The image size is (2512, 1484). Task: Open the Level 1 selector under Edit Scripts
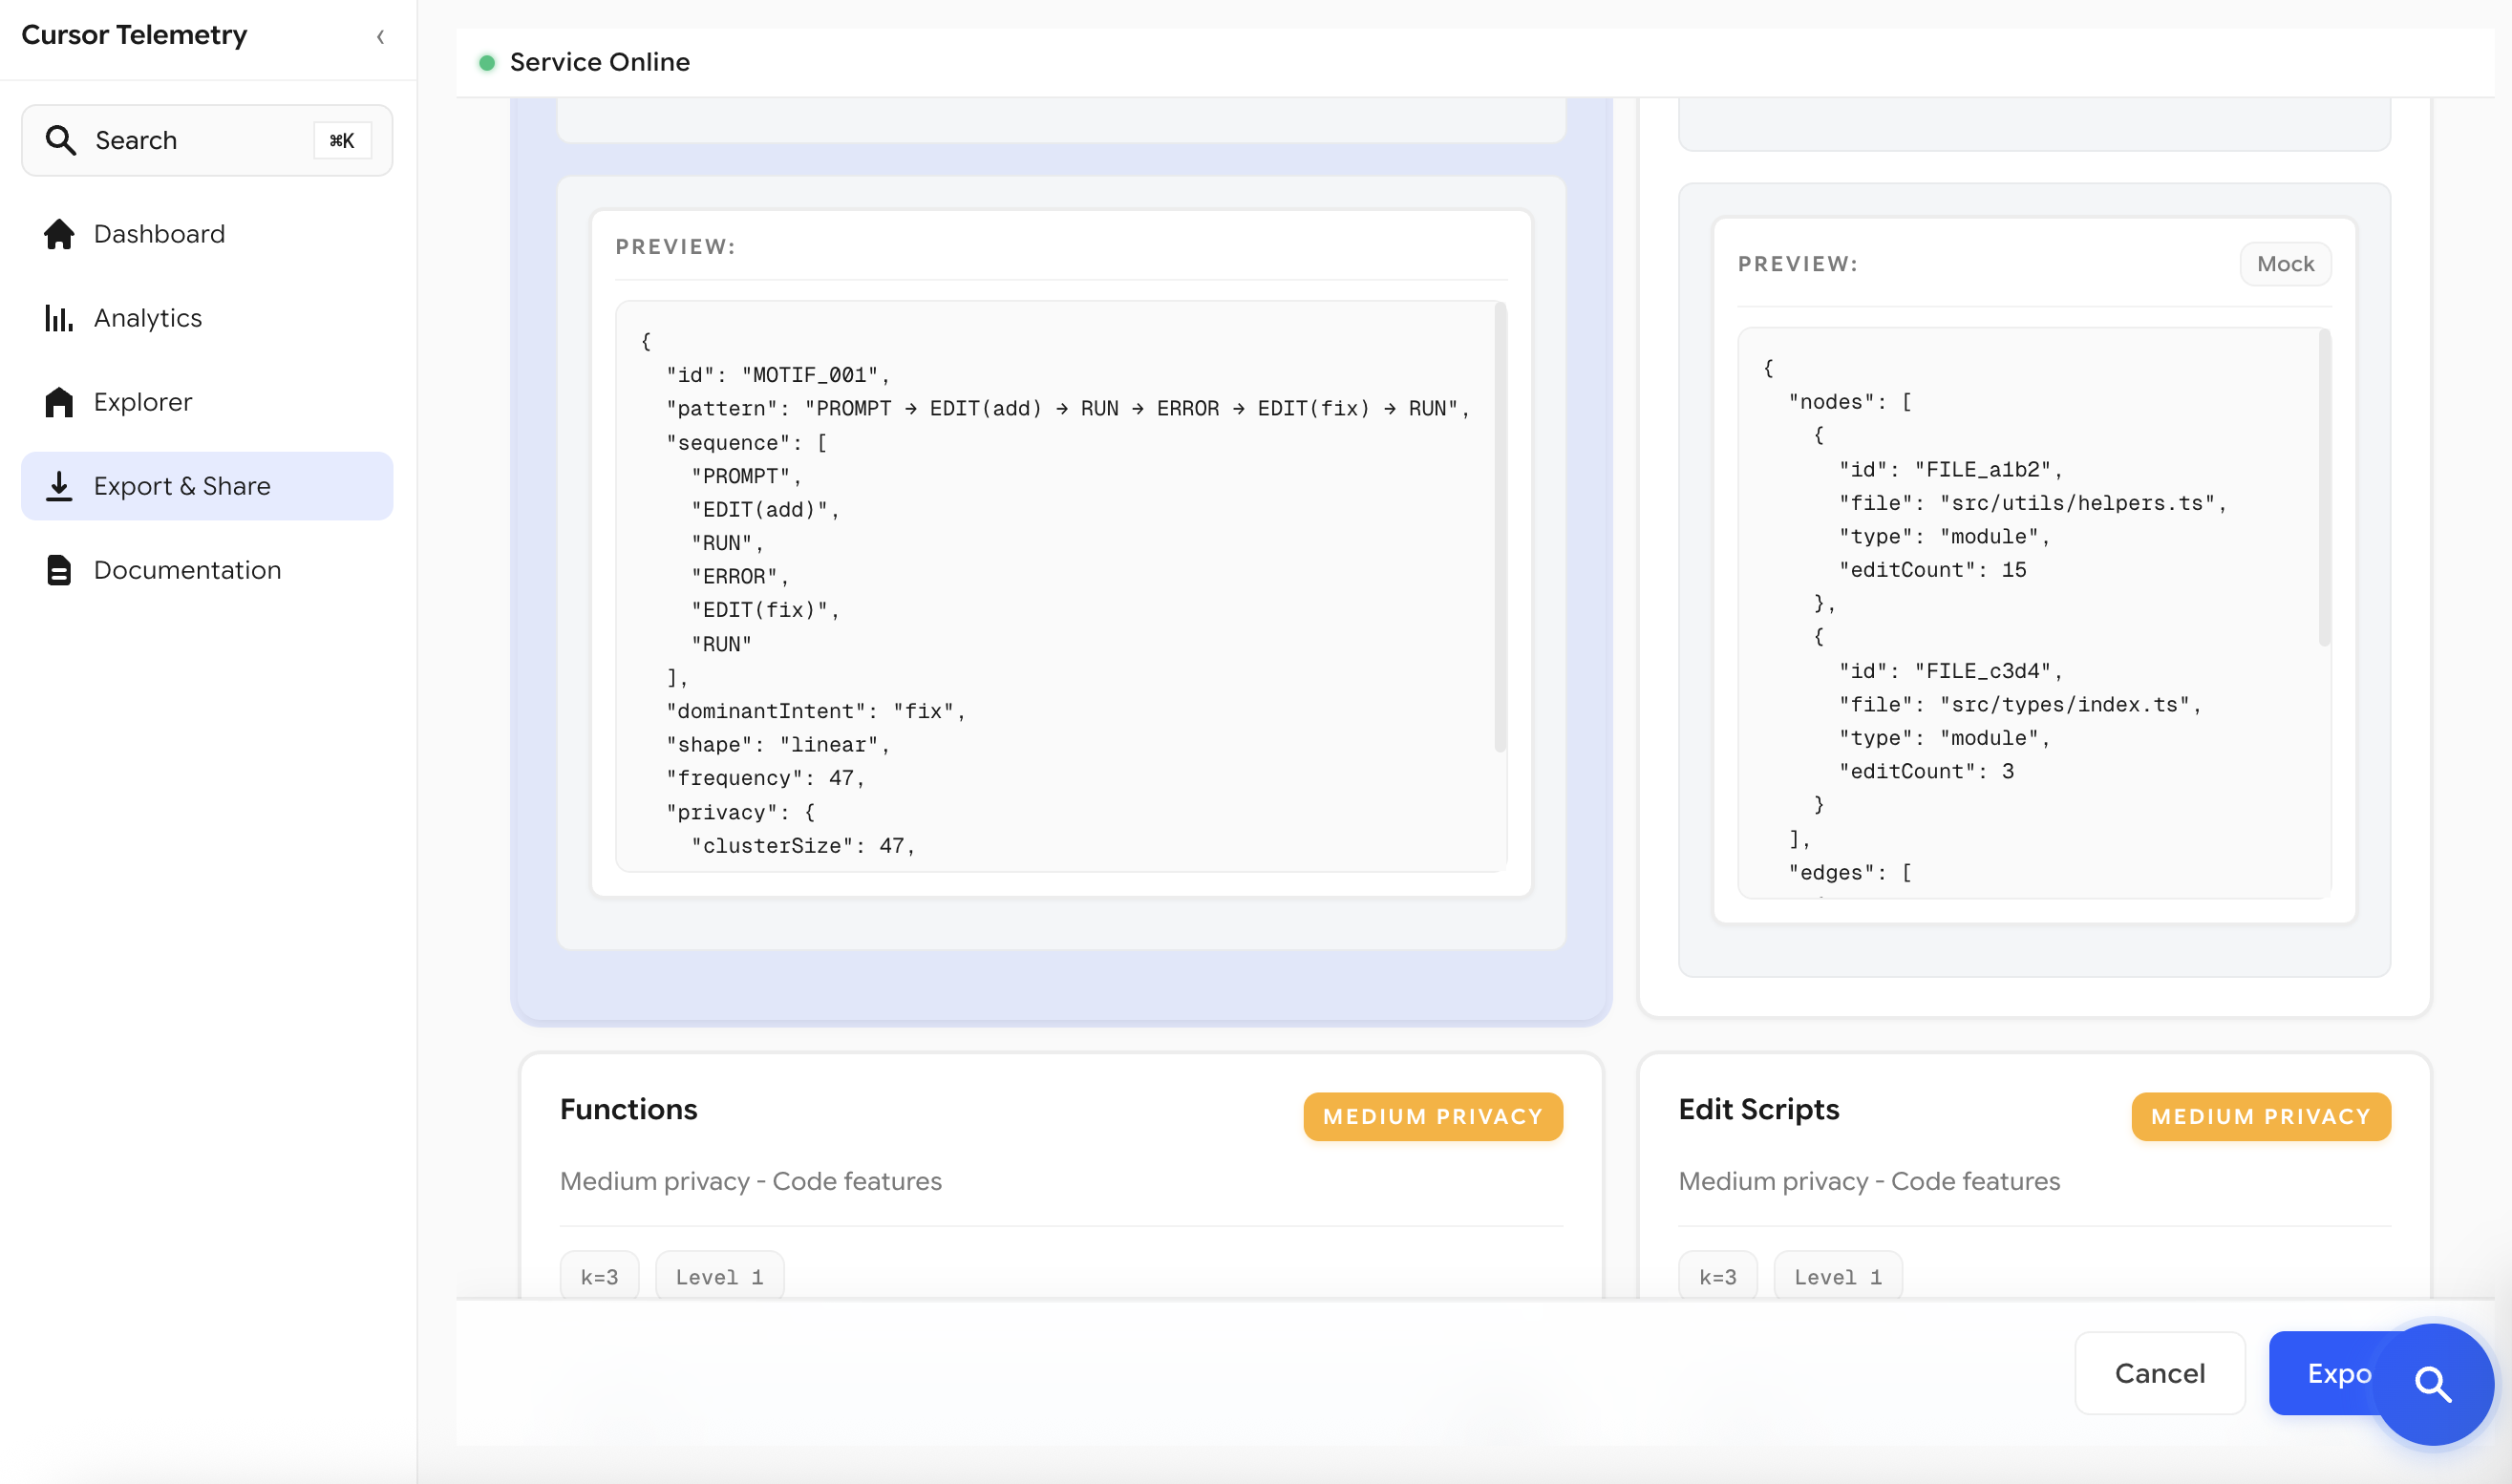coord(1837,1275)
